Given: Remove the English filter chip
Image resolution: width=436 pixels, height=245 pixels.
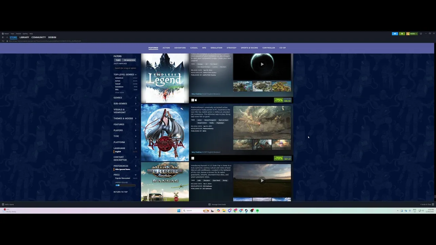Looking at the screenshot, I should [x=118, y=60].
